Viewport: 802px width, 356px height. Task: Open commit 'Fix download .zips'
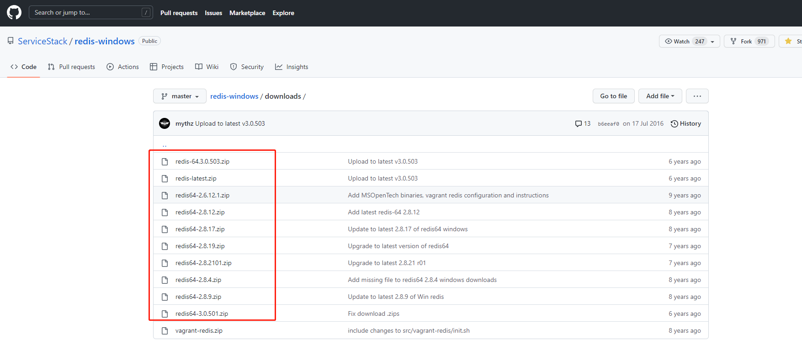[373, 313]
